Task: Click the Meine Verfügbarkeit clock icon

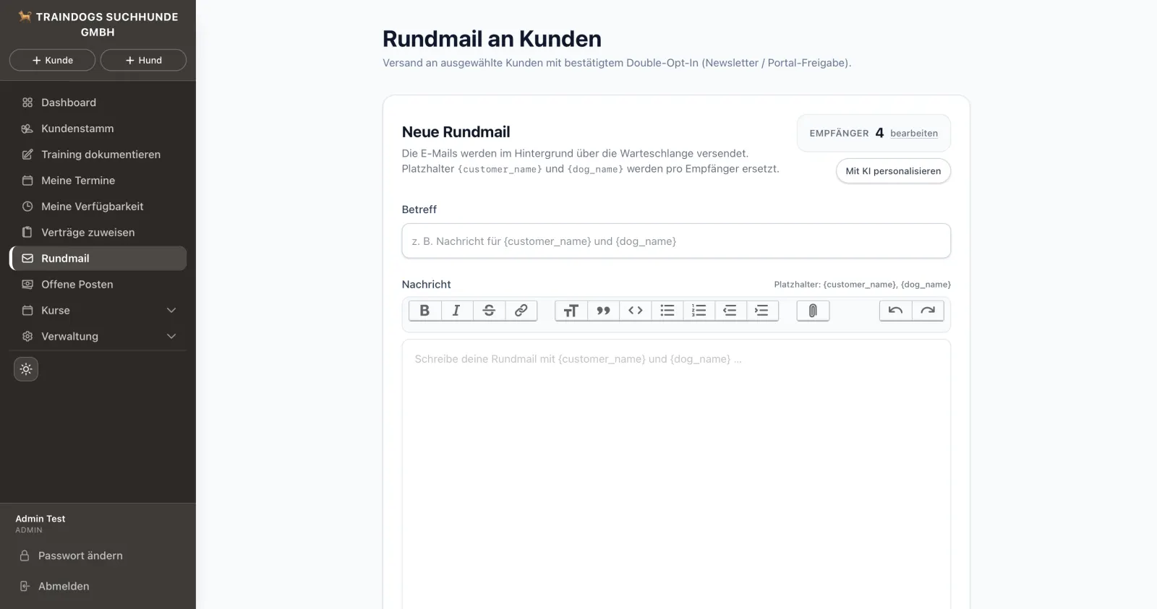Action: [x=27, y=207]
